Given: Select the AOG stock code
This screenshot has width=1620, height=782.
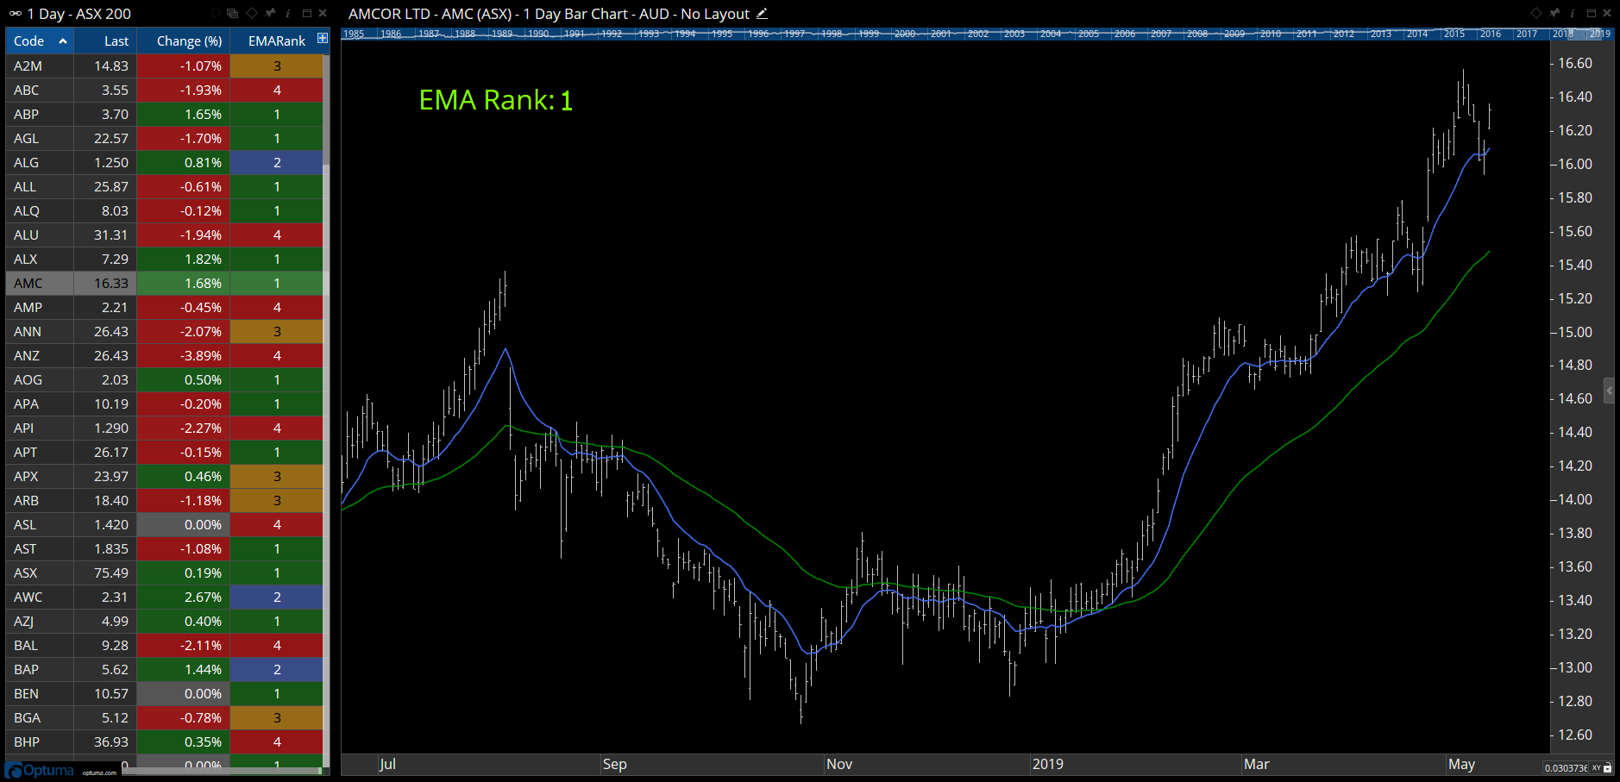Looking at the screenshot, I should (x=28, y=379).
